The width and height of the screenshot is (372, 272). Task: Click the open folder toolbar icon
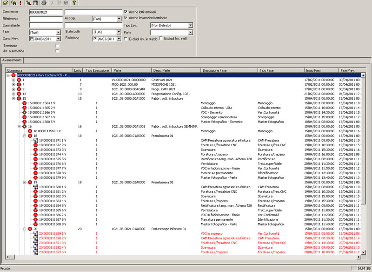pyautogui.click(x=5, y=3)
